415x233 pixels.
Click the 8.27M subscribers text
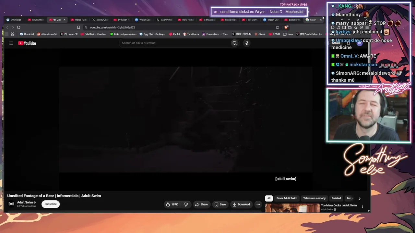click(x=27, y=206)
